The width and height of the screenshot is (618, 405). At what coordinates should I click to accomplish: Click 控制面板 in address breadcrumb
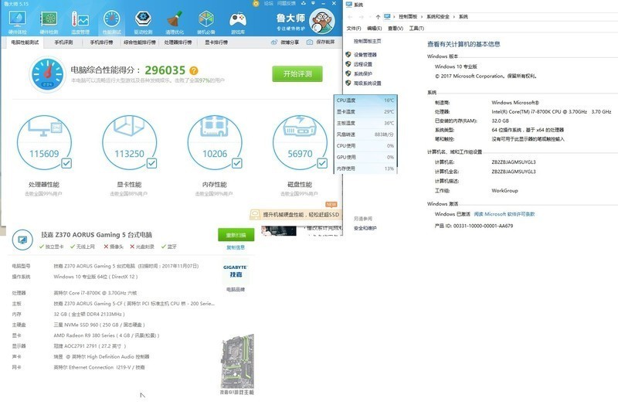tap(408, 16)
